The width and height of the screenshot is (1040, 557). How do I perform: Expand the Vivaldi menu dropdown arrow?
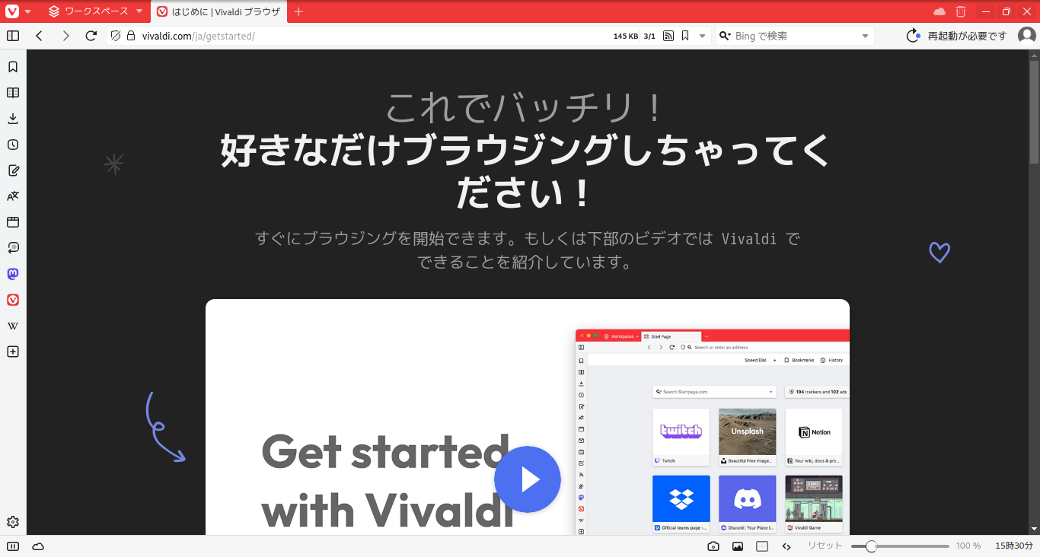[x=28, y=11]
